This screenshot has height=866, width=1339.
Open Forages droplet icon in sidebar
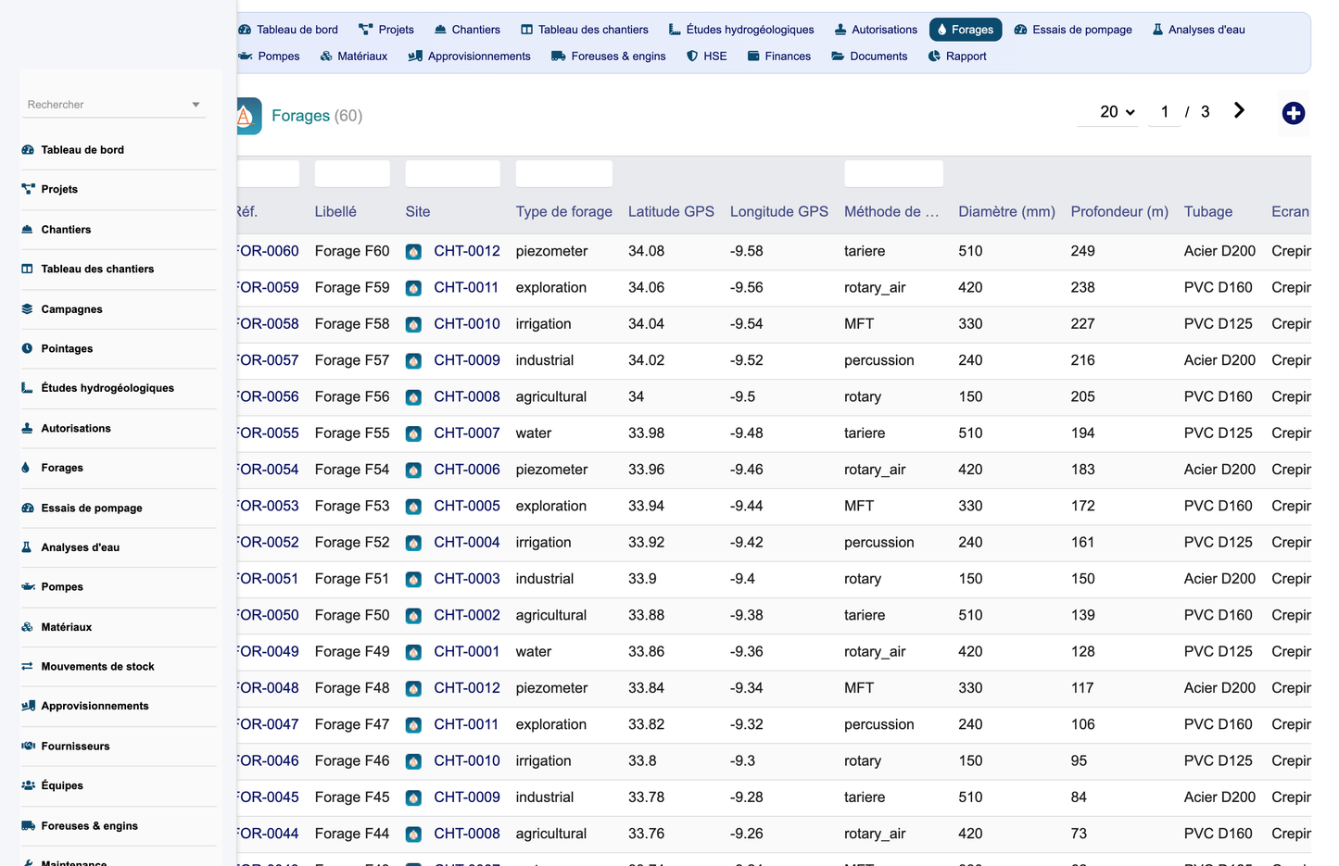click(26, 468)
